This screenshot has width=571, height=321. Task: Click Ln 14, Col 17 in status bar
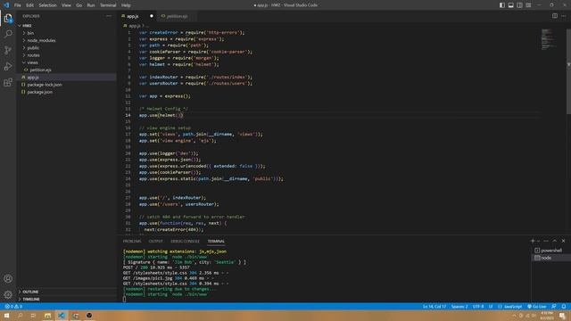click(434, 307)
